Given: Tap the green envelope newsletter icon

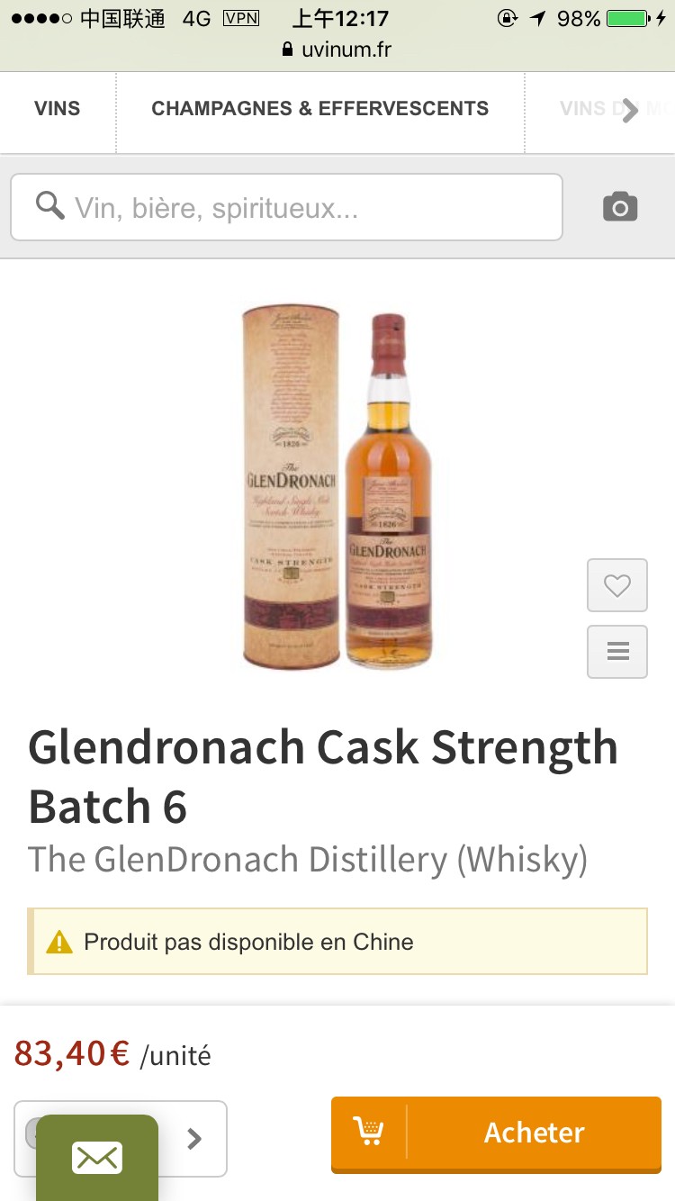Looking at the screenshot, I should coord(97,1157).
